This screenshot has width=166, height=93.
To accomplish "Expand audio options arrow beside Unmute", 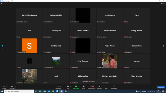I will tap(7, 87).
